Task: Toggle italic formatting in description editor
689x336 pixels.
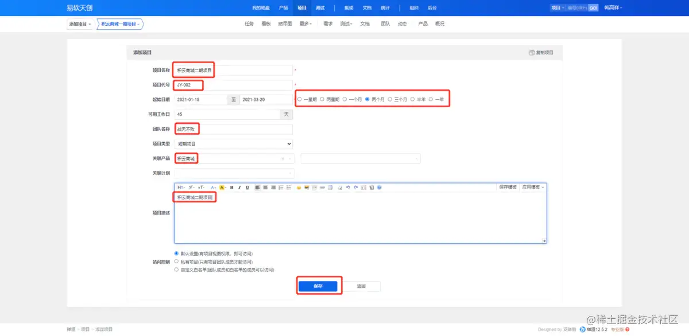Action: pos(239,187)
